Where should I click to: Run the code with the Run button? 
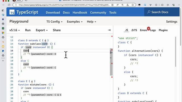click(x=28, y=30)
